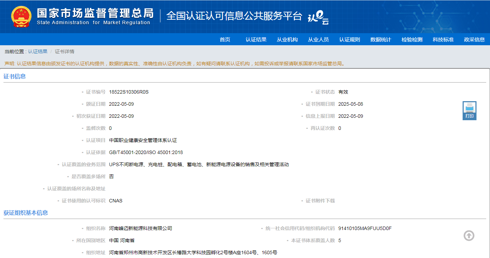Click the 证书详情 breadcrumb text

coord(64,51)
